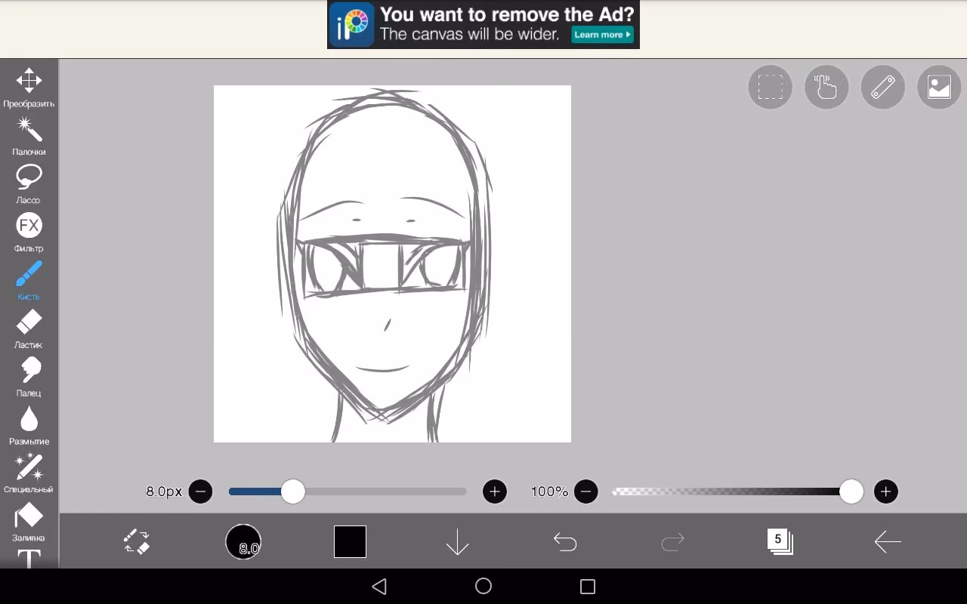Switch between brush and eraser icon
The width and height of the screenshot is (967, 604).
click(x=137, y=541)
